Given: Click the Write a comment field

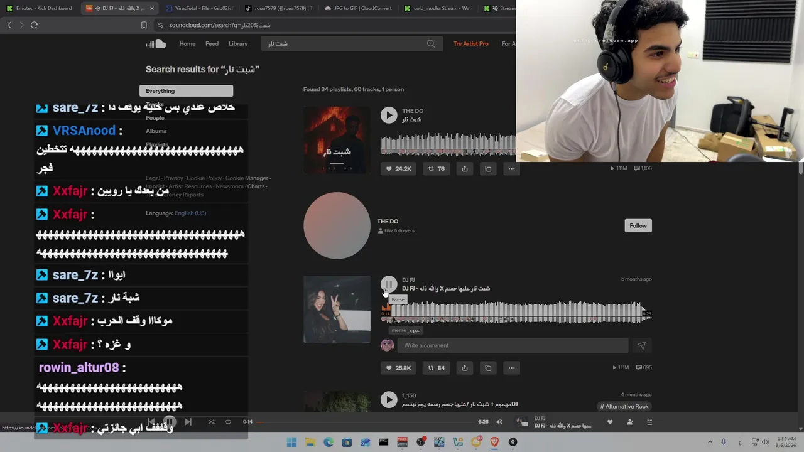Looking at the screenshot, I should coord(513,345).
